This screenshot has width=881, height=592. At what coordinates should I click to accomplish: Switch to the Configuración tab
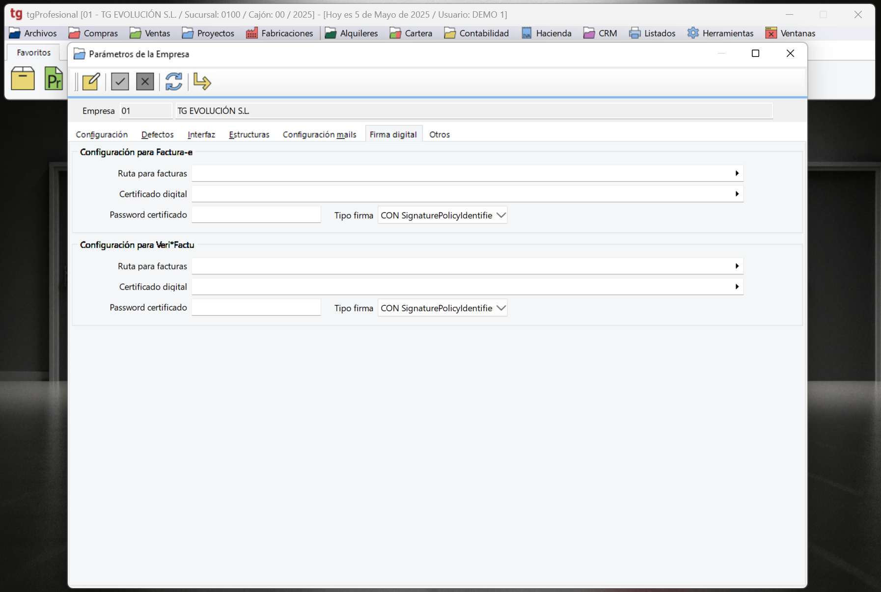(x=102, y=135)
